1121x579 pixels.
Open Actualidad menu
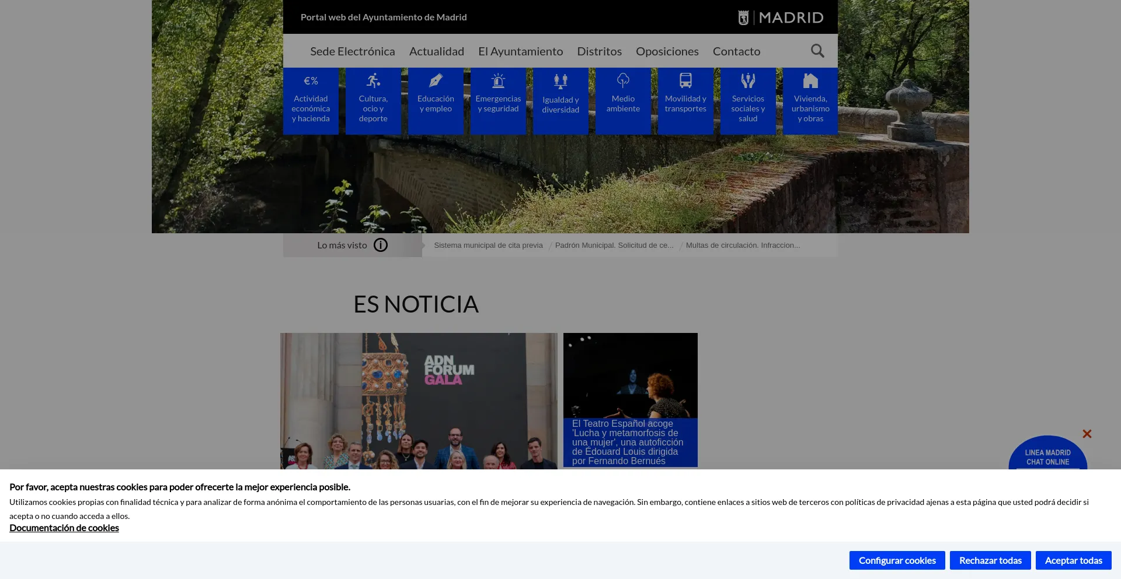pos(437,51)
